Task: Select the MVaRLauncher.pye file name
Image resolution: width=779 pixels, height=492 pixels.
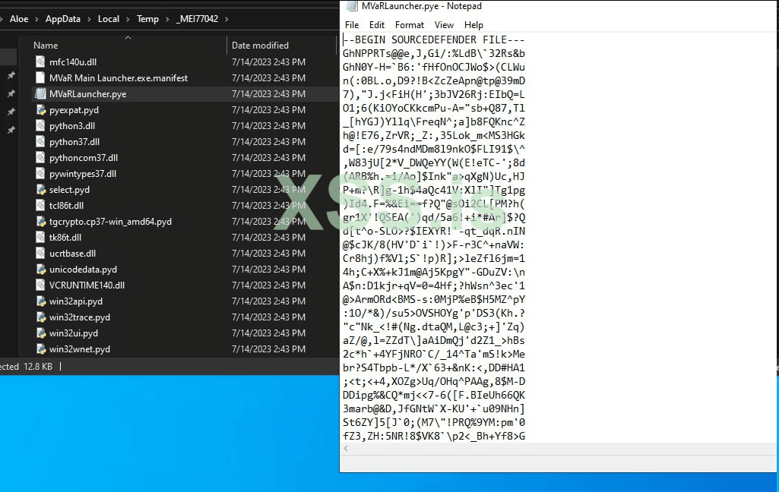Action: pyautogui.click(x=87, y=94)
